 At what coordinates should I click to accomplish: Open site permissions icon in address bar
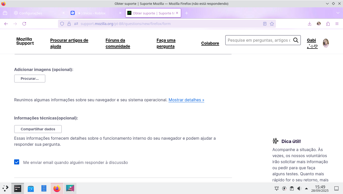pos(76,24)
